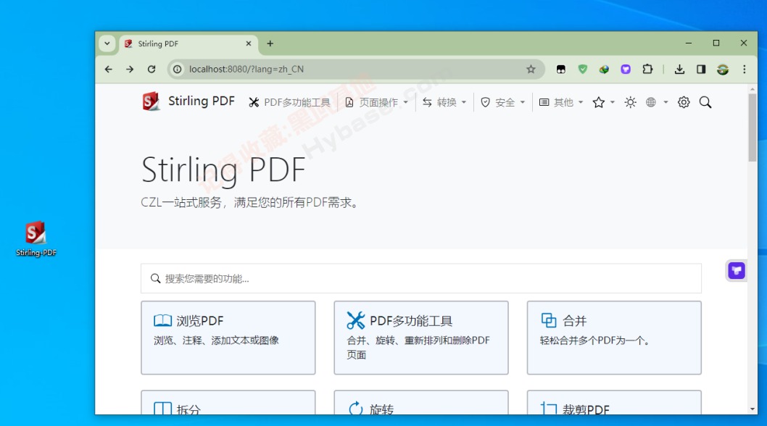Click the browser back arrow

pyautogui.click(x=109, y=69)
